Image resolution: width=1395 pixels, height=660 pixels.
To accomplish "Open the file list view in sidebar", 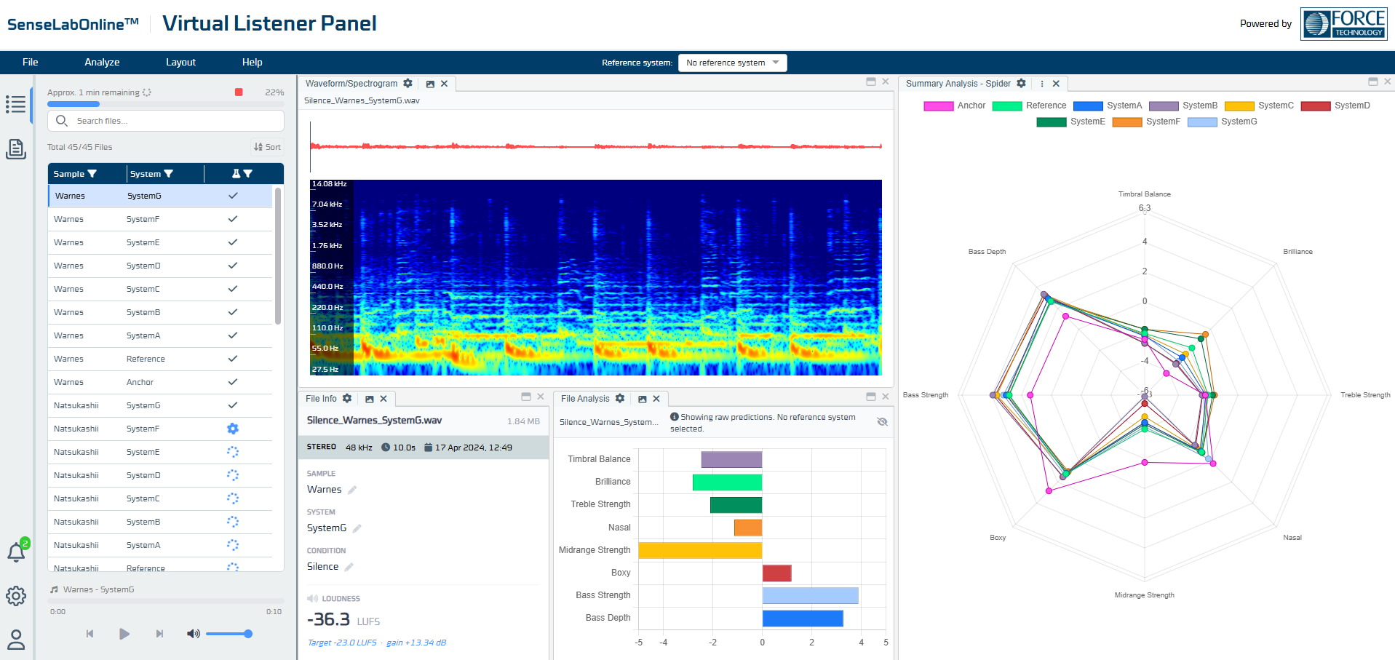I will [15, 104].
